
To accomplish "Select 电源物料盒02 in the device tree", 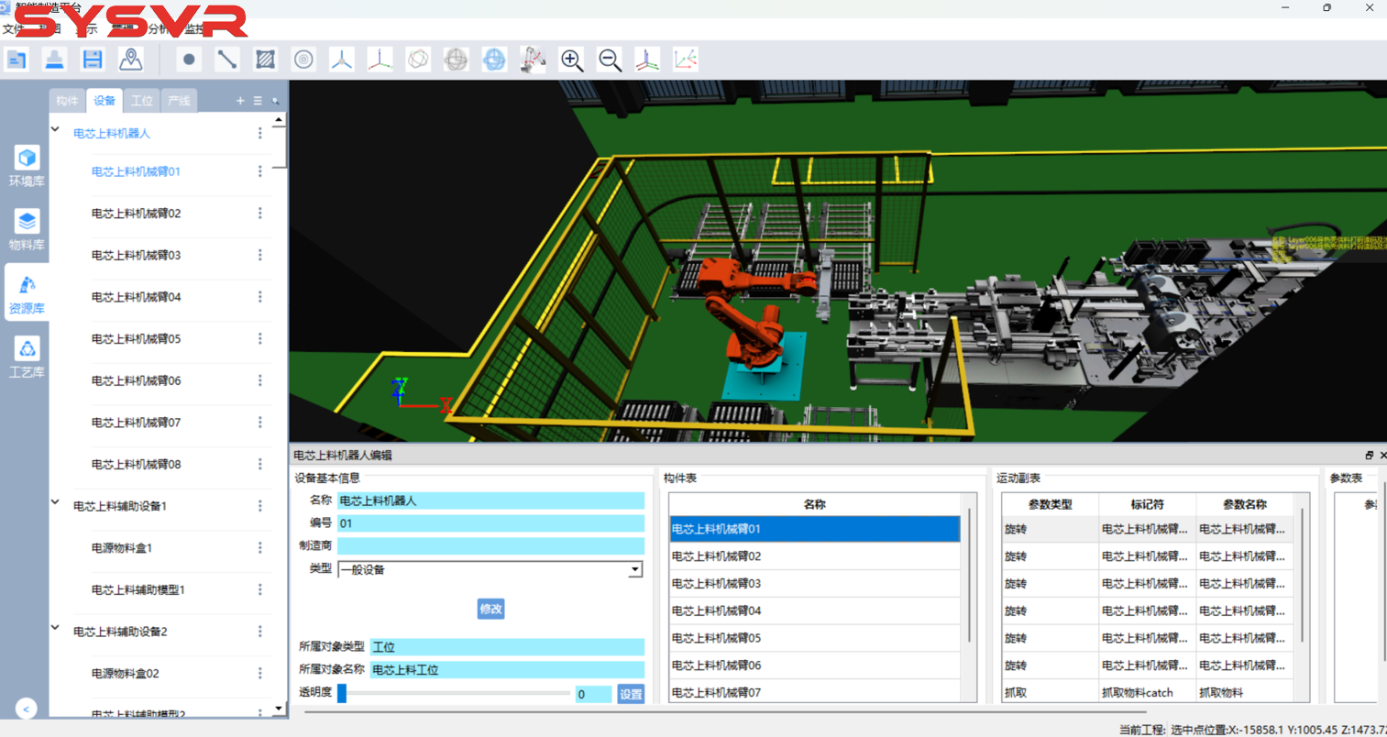I will coord(126,674).
